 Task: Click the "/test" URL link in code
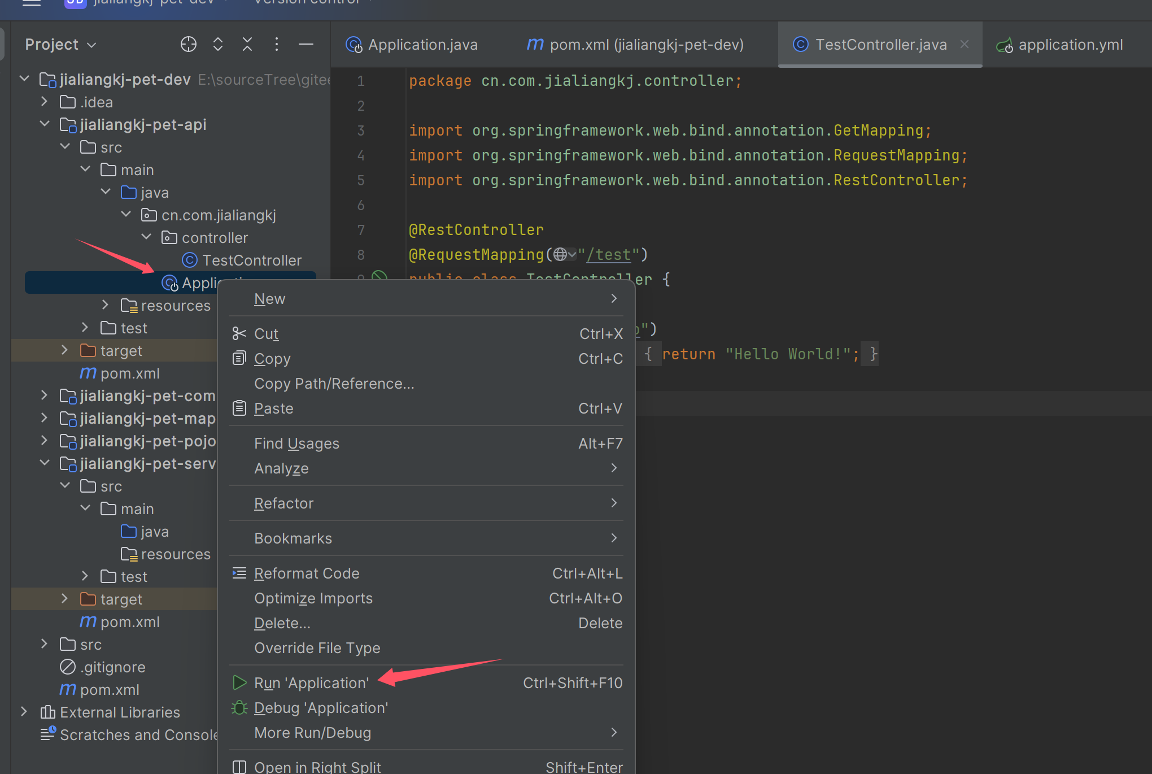coord(609,254)
